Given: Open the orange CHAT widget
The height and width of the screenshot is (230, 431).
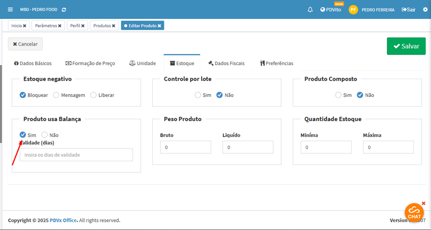Looking at the screenshot, I should (414, 212).
